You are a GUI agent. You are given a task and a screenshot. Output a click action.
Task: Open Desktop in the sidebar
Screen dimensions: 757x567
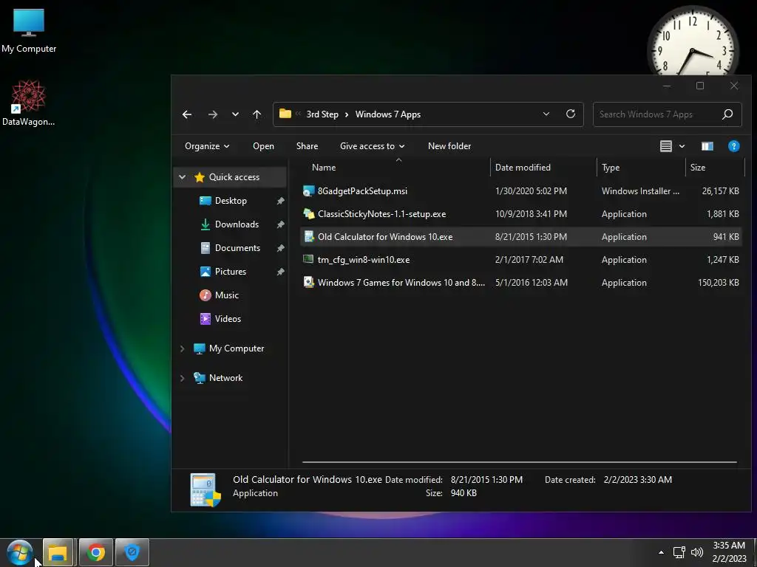[x=231, y=201]
